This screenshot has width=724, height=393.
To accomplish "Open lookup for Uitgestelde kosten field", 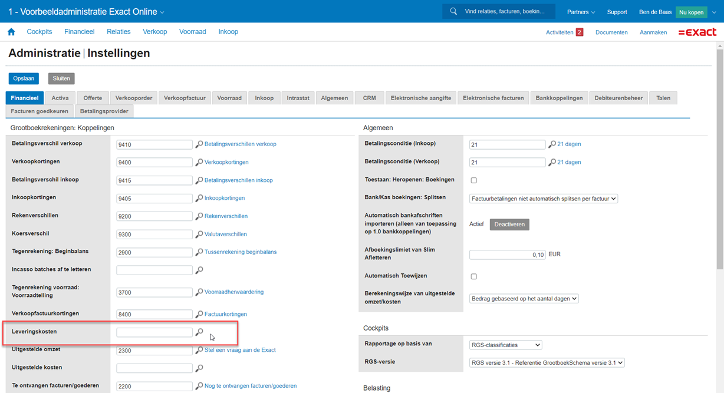I will tap(199, 368).
